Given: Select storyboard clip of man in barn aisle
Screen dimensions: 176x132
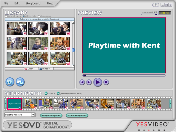Looking at the screenshot, I should (x=123, y=104).
